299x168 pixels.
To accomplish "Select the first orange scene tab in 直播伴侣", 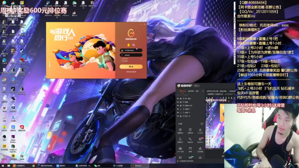I will coord(183,91).
